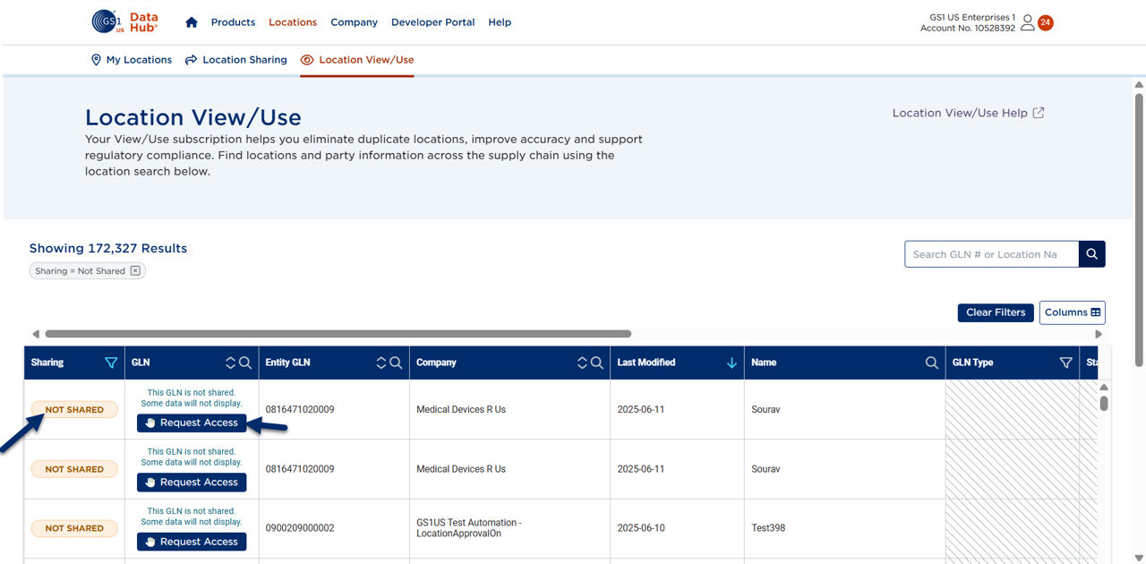Click the 'Showing 172,327 Results' text
Viewport: 1146px width, 564px height.
[108, 248]
